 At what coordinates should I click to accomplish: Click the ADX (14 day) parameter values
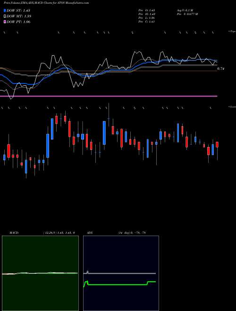(132, 232)
